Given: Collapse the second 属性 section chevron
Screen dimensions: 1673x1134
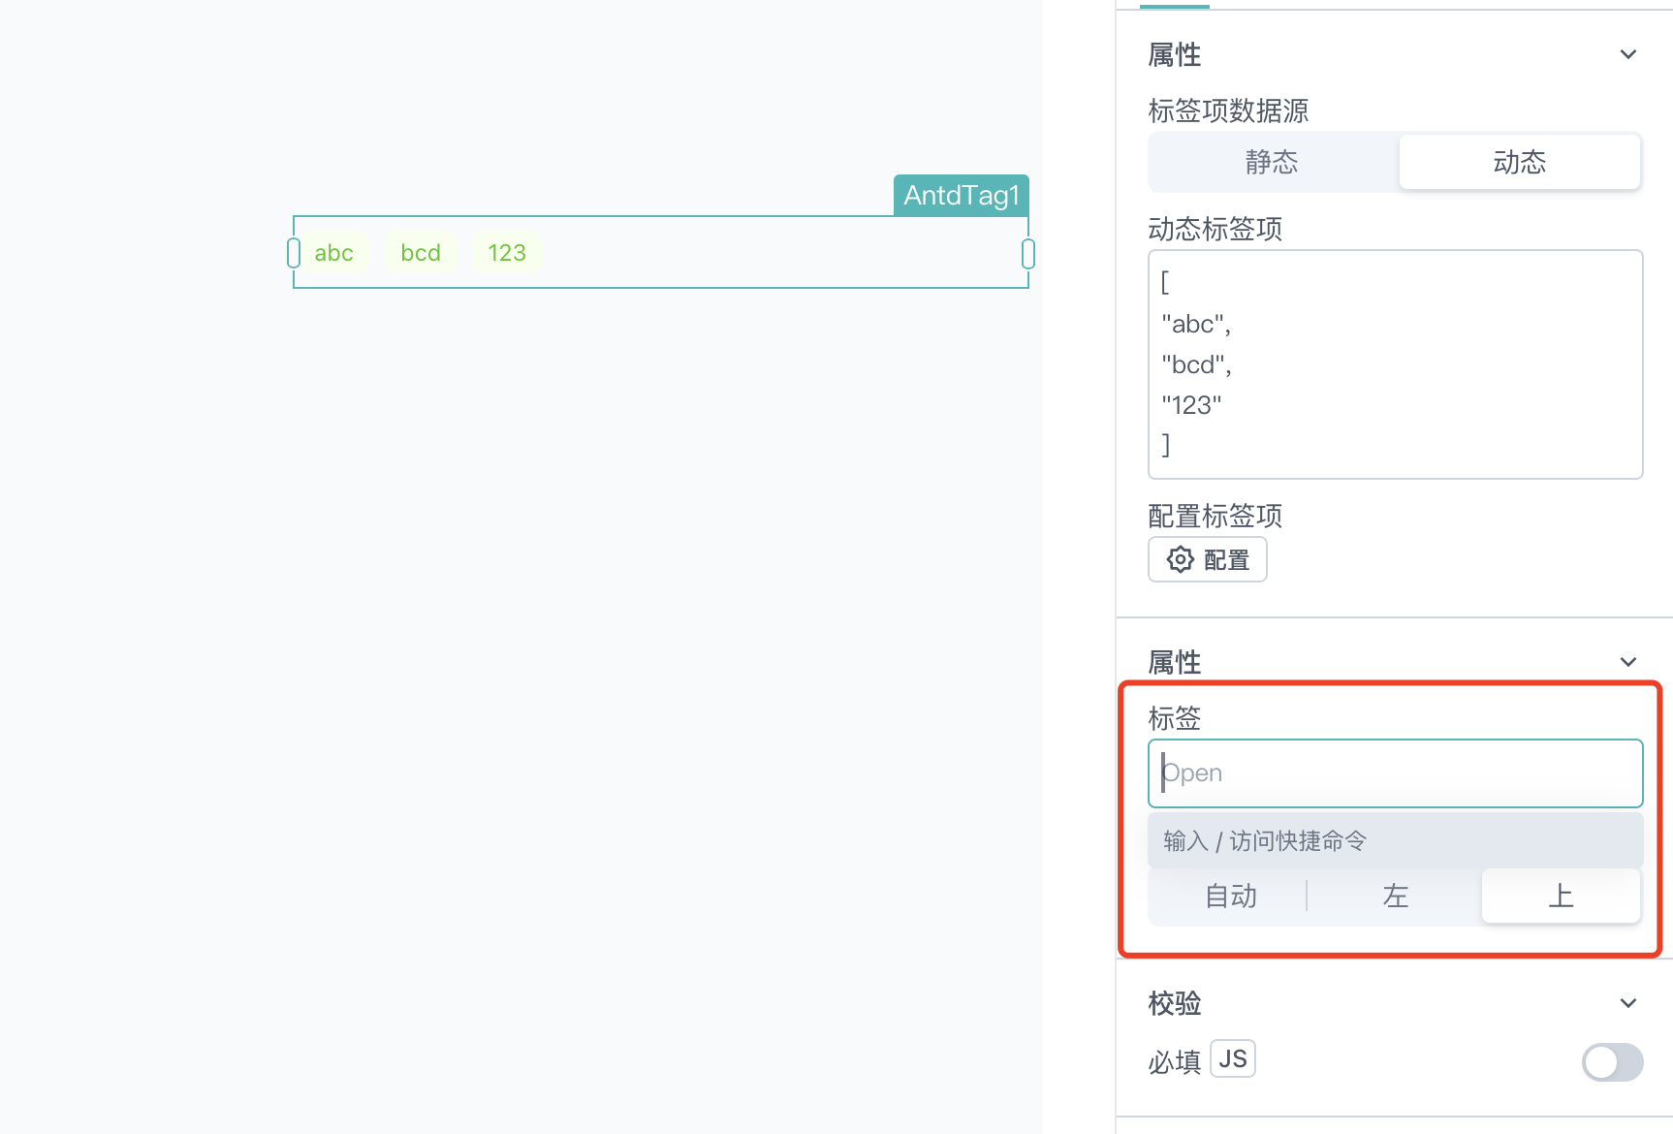Looking at the screenshot, I should pos(1628,662).
